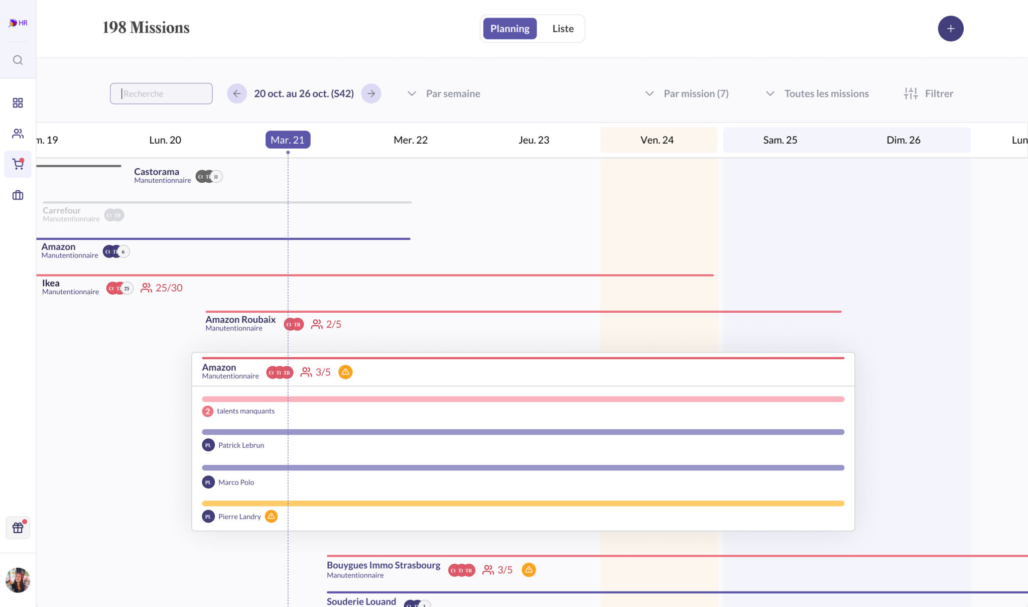Open the talents people icon in sidebar
The height and width of the screenshot is (607, 1028).
(x=18, y=134)
